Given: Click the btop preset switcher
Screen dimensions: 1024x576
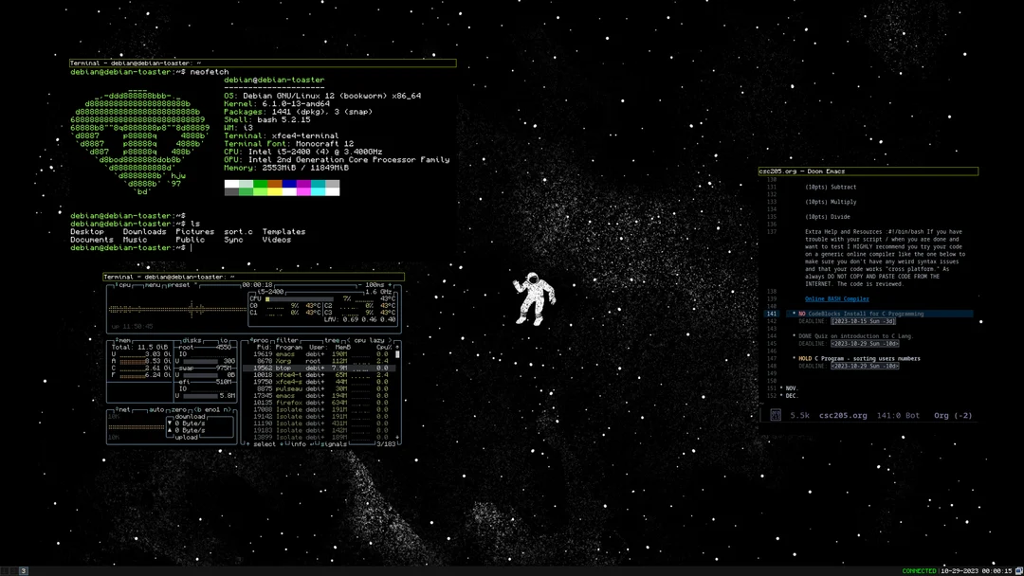Looking at the screenshot, I should (x=180, y=285).
